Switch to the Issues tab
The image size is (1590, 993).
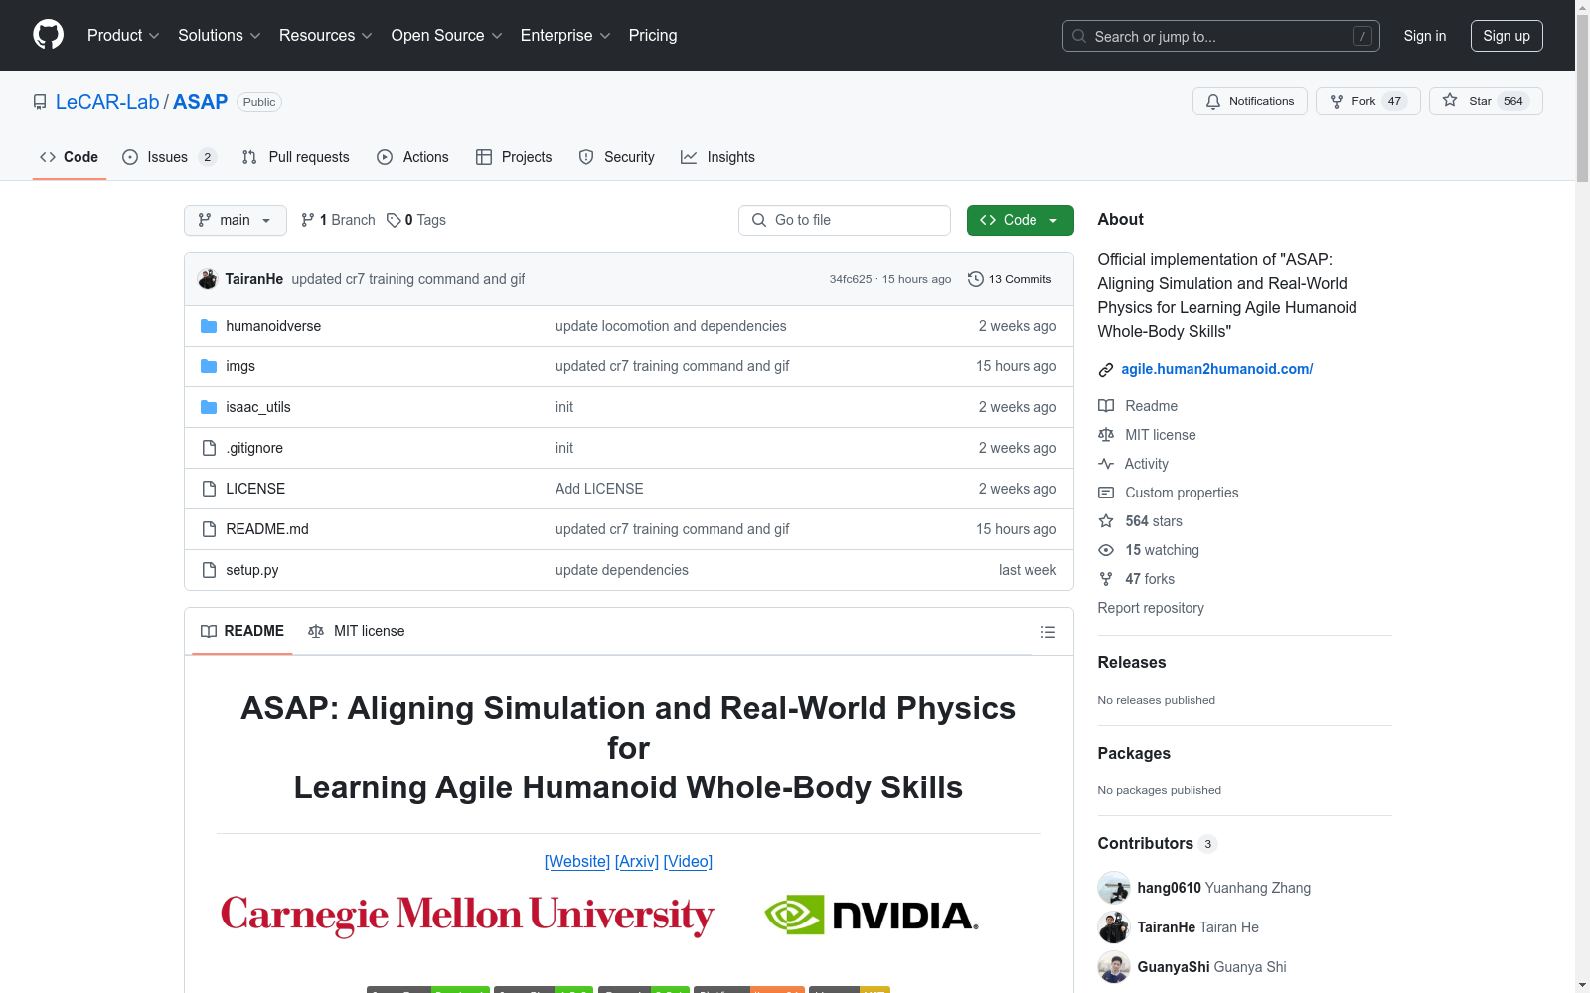[168, 157]
